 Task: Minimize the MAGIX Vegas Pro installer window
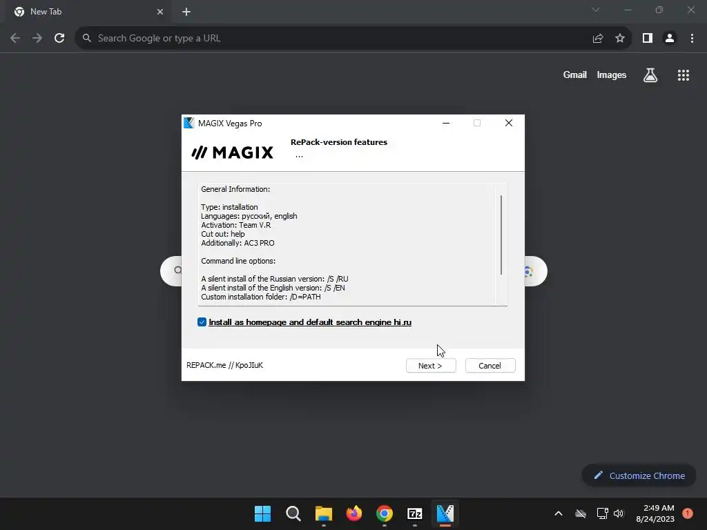point(446,123)
